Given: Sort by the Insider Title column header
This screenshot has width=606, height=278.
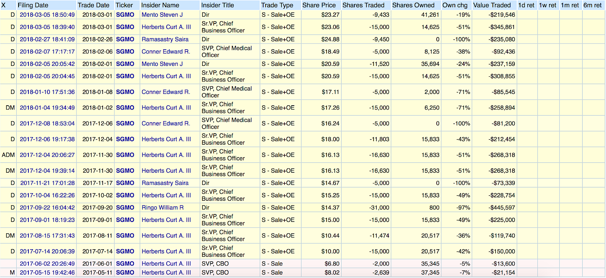Looking at the screenshot, I should tap(218, 5).
